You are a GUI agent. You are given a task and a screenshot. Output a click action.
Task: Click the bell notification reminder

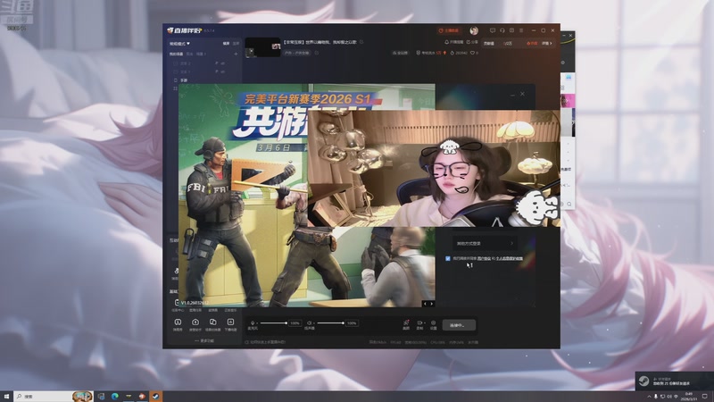tap(453, 42)
